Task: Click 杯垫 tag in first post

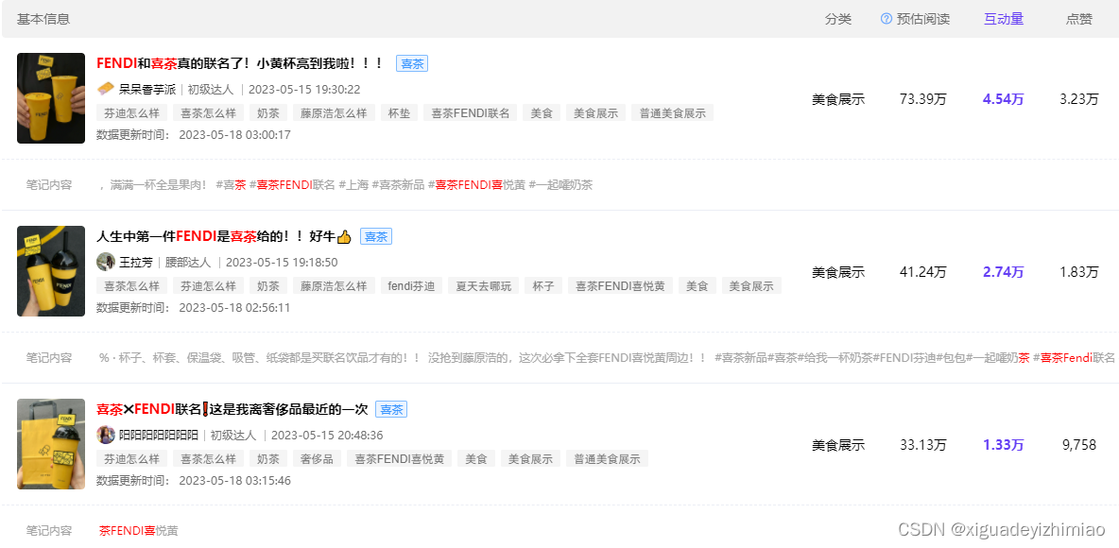Action: [x=399, y=112]
